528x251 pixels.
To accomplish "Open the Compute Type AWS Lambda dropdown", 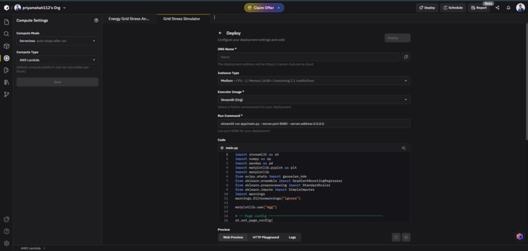I will 57,60.
